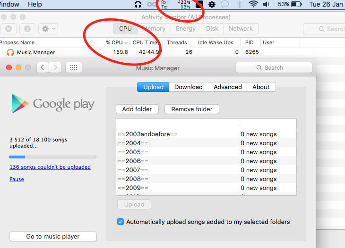Switch to the Disk tab
345x248 pixels.
(x=212, y=29)
